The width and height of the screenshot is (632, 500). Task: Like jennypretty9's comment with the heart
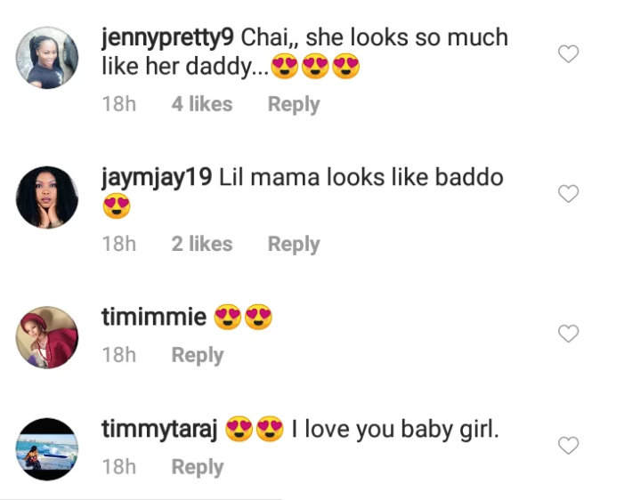pyautogui.click(x=568, y=54)
